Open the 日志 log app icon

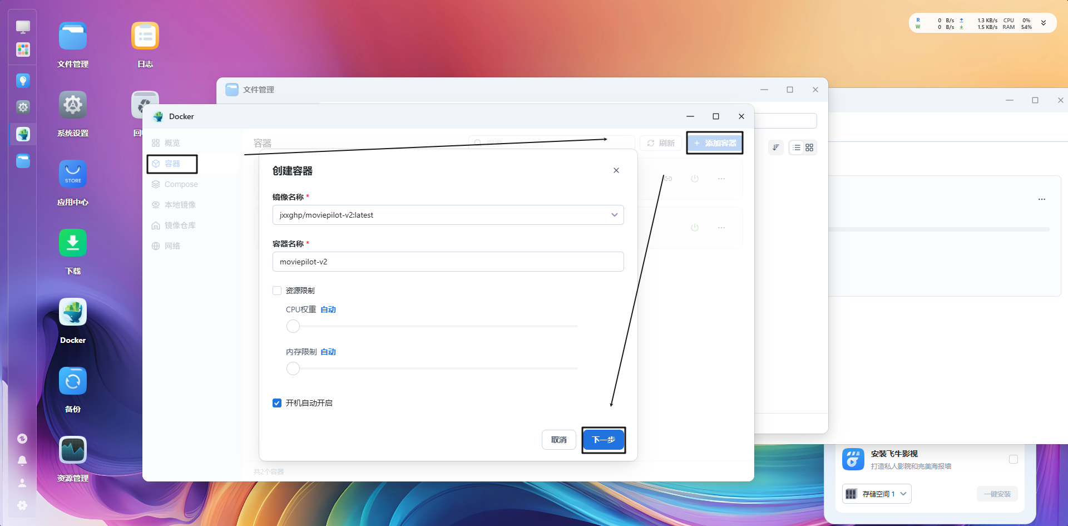pyautogui.click(x=145, y=36)
